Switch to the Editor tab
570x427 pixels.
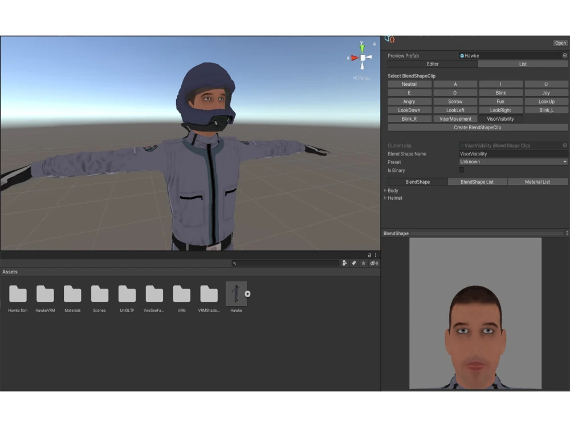433,64
